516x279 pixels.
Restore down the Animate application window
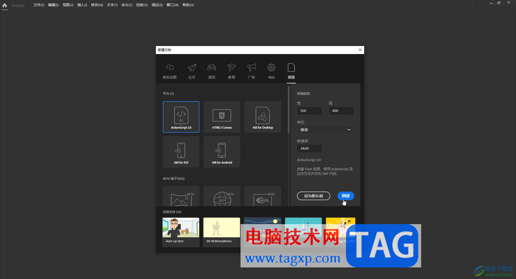click(x=499, y=3)
